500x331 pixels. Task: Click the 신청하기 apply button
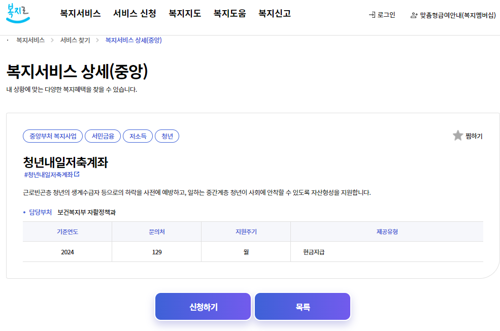coord(203,306)
